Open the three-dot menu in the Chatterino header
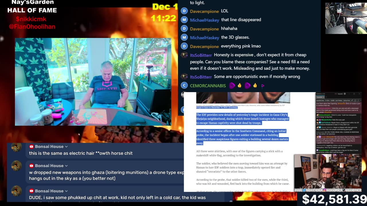 (358, 100)
